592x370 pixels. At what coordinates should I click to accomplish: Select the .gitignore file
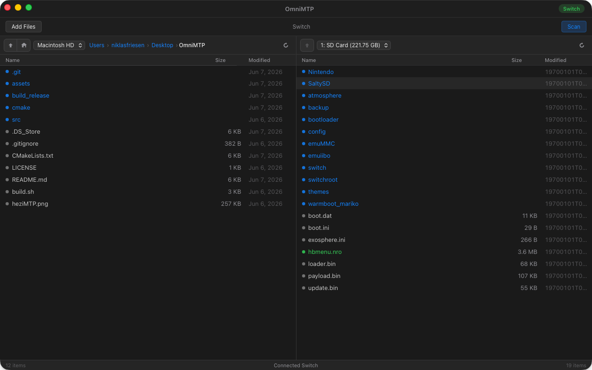(x=148, y=144)
